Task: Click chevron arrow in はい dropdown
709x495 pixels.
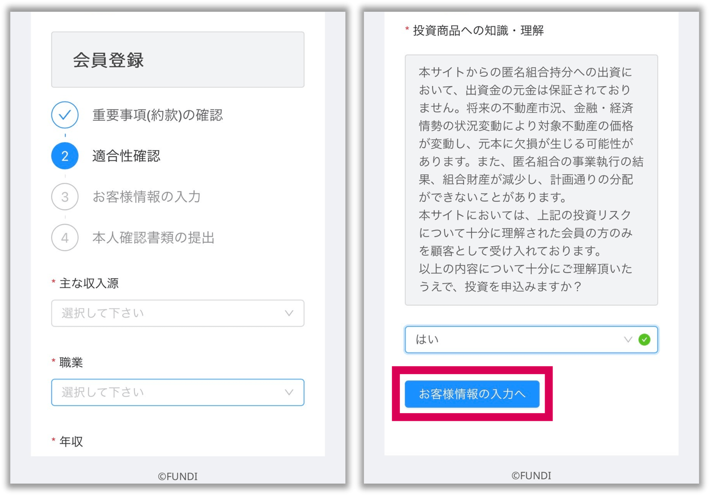Action: [x=628, y=340]
